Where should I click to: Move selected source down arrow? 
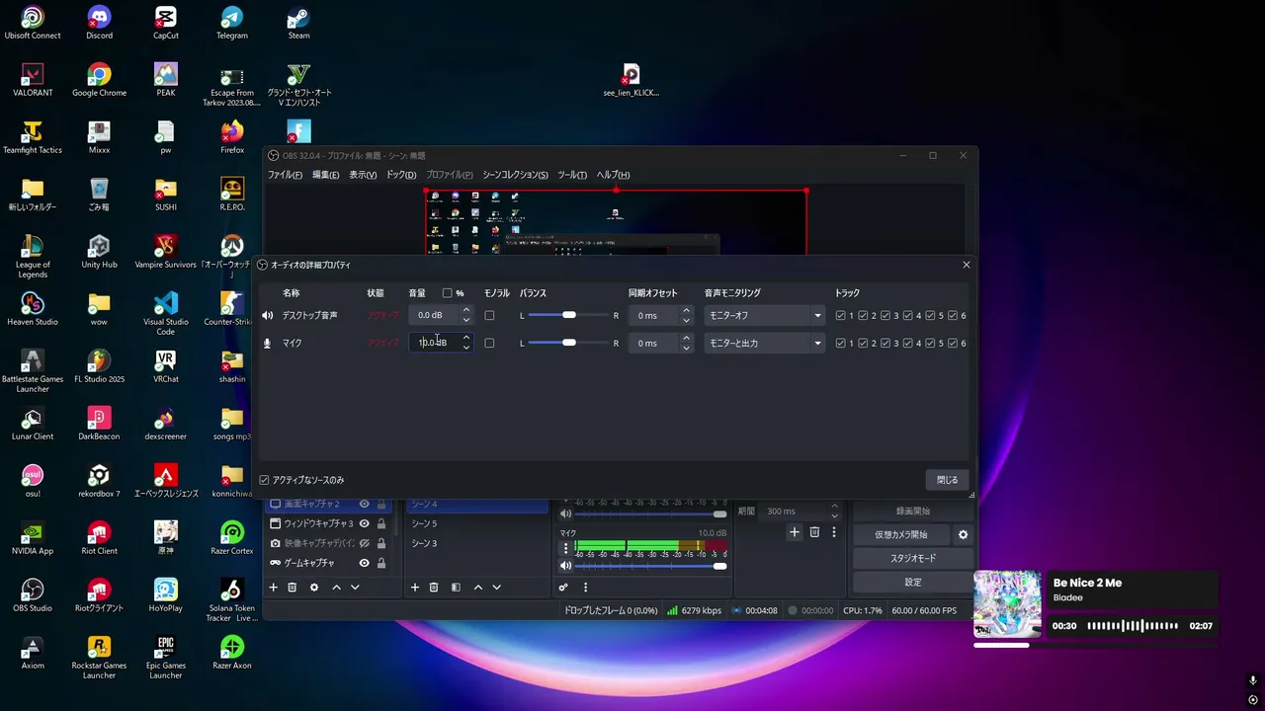(x=355, y=588)
